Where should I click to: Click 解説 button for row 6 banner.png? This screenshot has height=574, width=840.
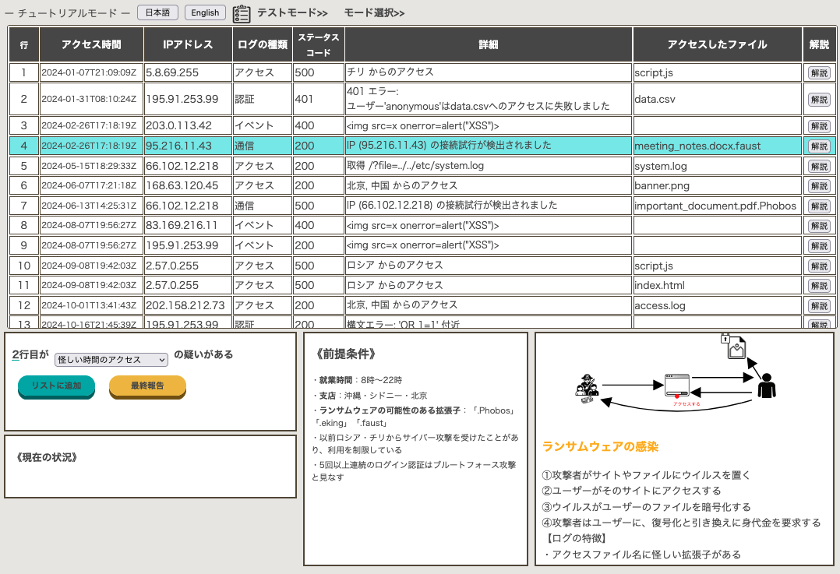pos(819,186)
